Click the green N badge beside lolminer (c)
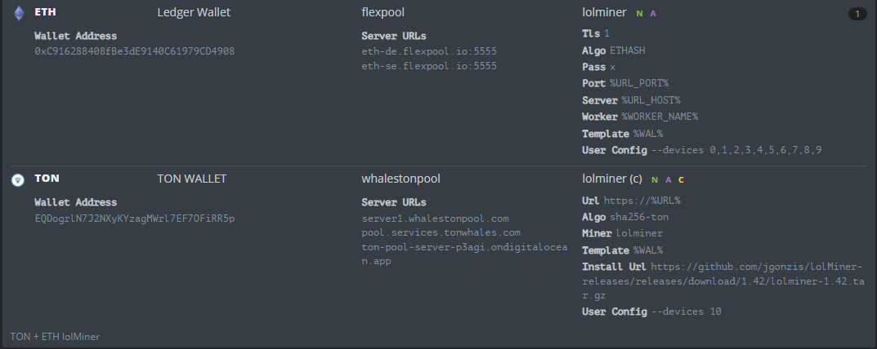The image size is (877, 349). coord(654,179)
